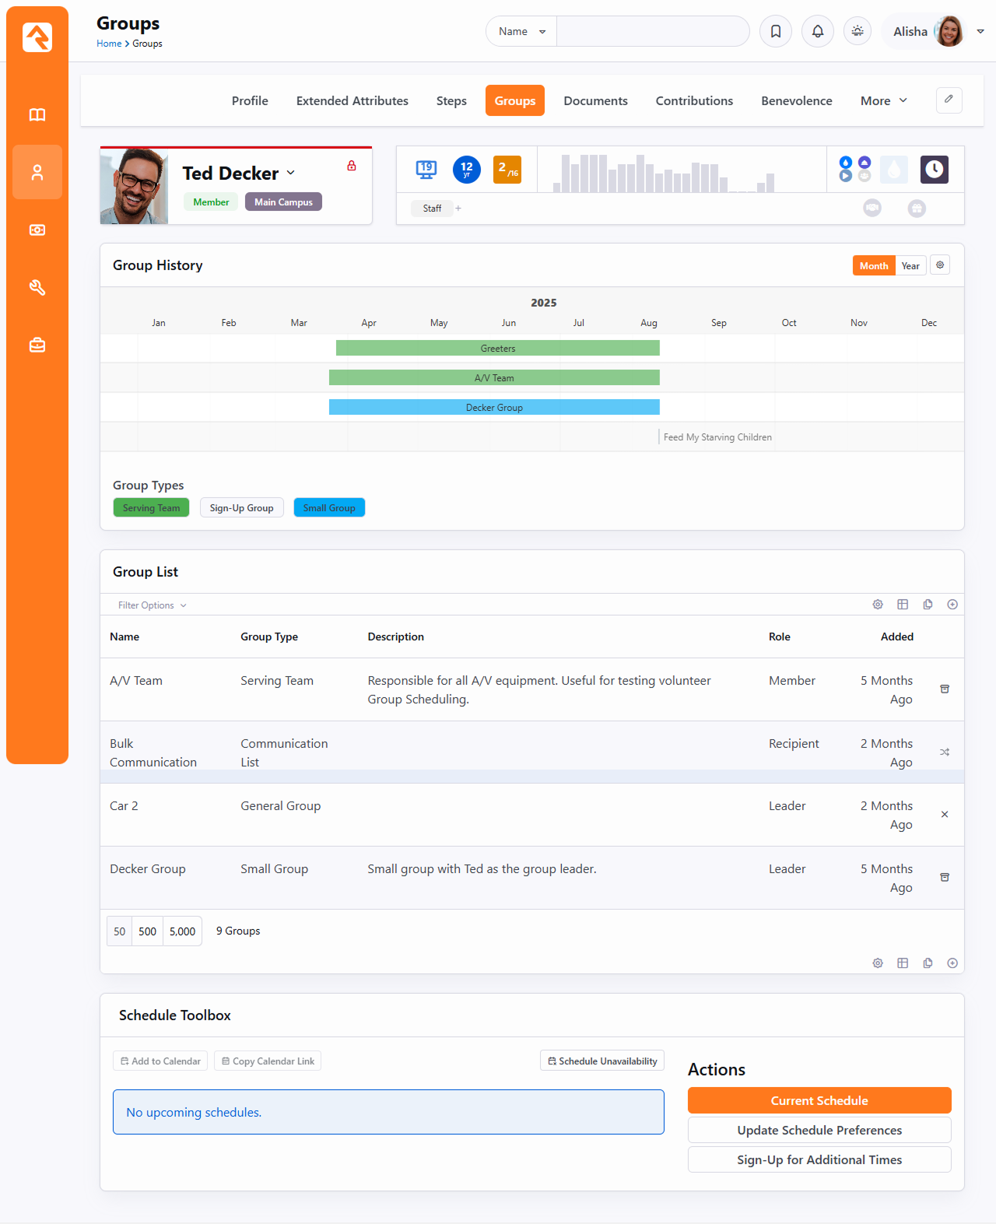The image size is (996, 1224).
Task: Expand Filter Options in Group List
Action: 152,605
